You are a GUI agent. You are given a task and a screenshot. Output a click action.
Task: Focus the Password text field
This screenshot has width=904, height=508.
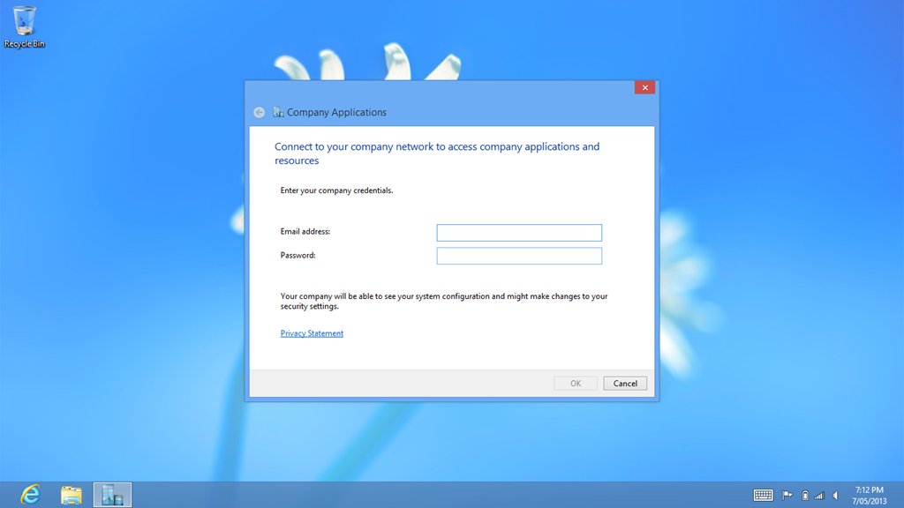click(x=519, y=256)
